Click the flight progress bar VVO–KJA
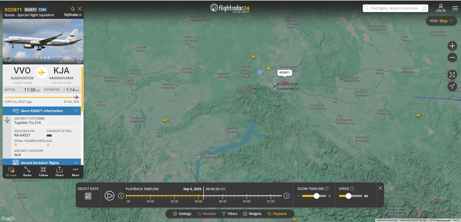This screenshot has width=461, height=222. click(x=42, y=97)
